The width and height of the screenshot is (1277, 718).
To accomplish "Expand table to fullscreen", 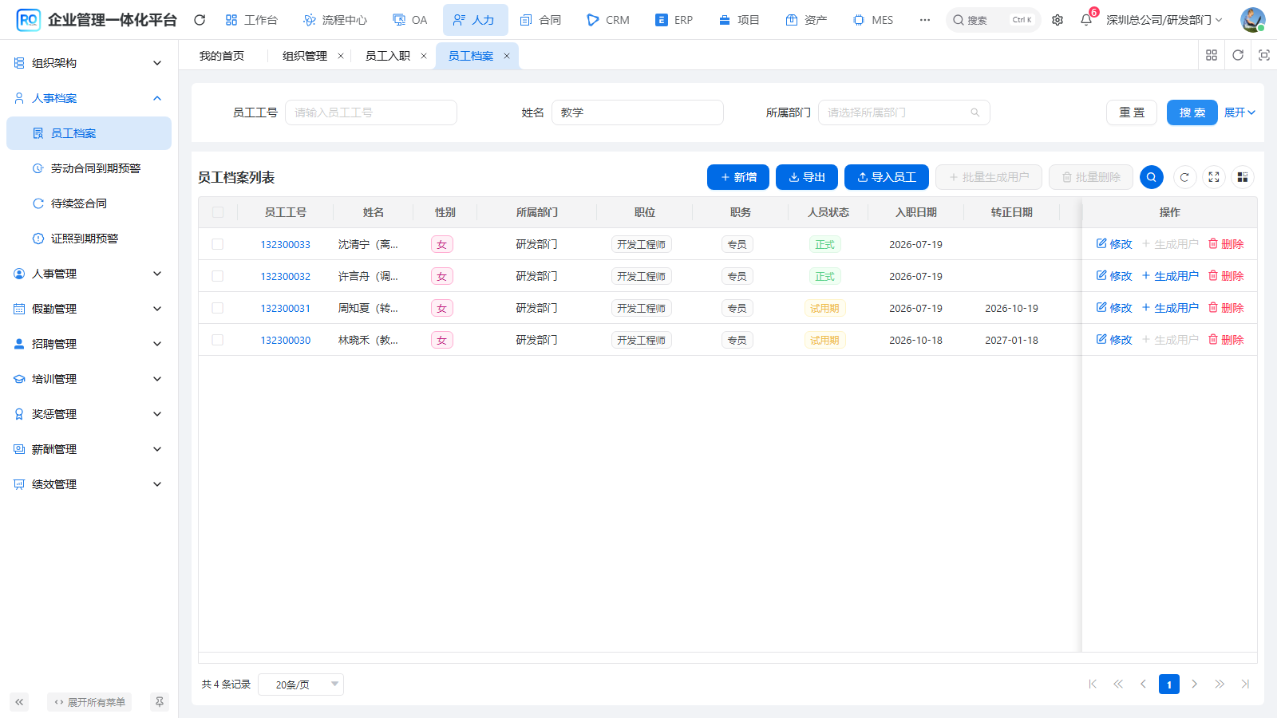I will [x=1214, y=177].
